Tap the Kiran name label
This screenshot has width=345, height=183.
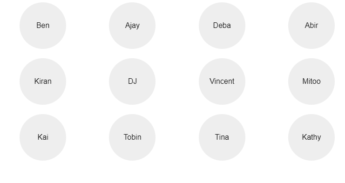click(x=43, y=81)
